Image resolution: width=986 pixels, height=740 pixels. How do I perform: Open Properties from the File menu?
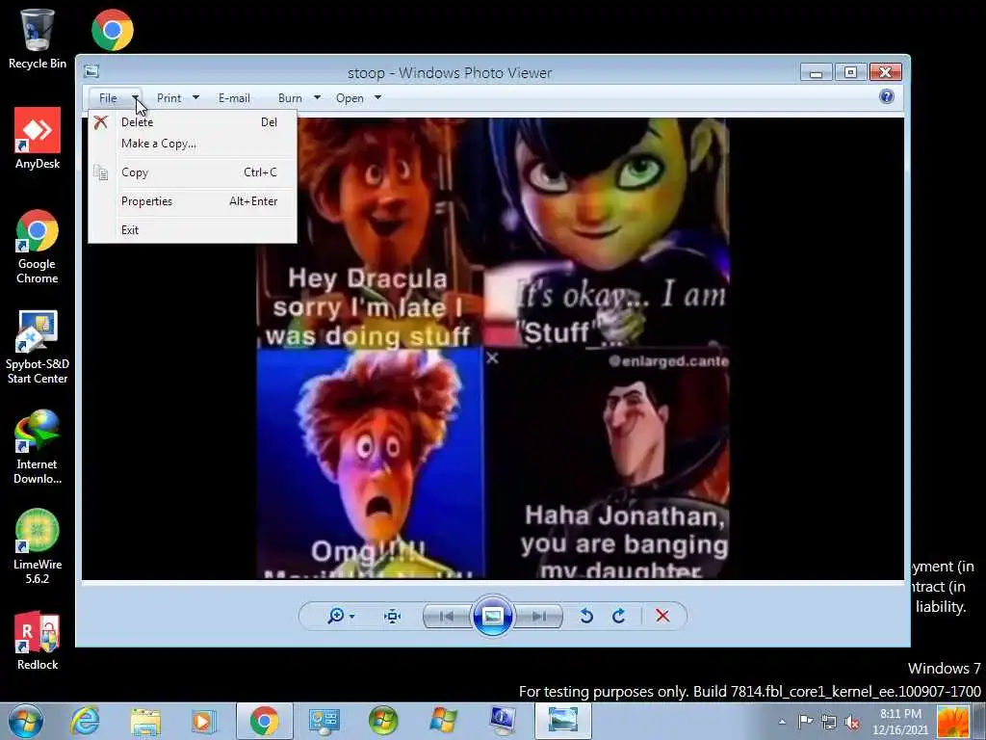(193, 201)
